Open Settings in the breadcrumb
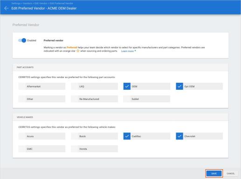This screenshot has width=241, height=179. point(16,3)
